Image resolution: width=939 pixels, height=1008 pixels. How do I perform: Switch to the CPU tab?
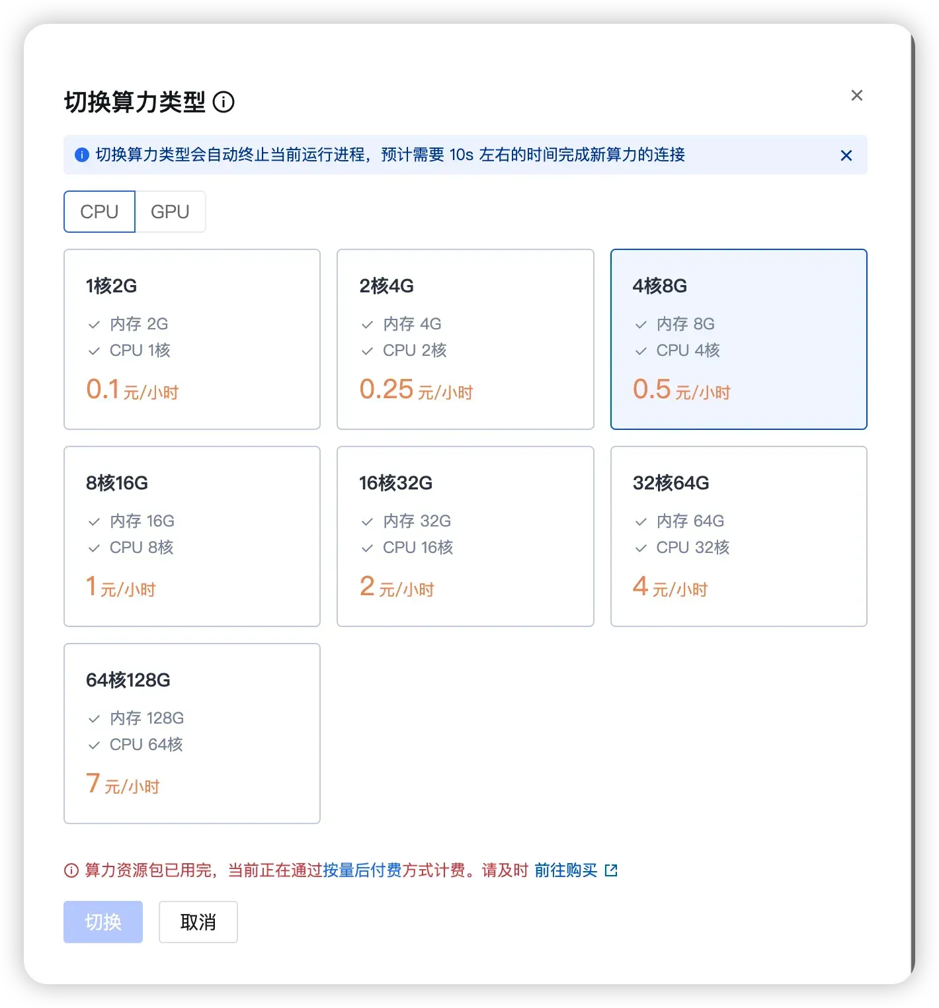tap(99, 212)
